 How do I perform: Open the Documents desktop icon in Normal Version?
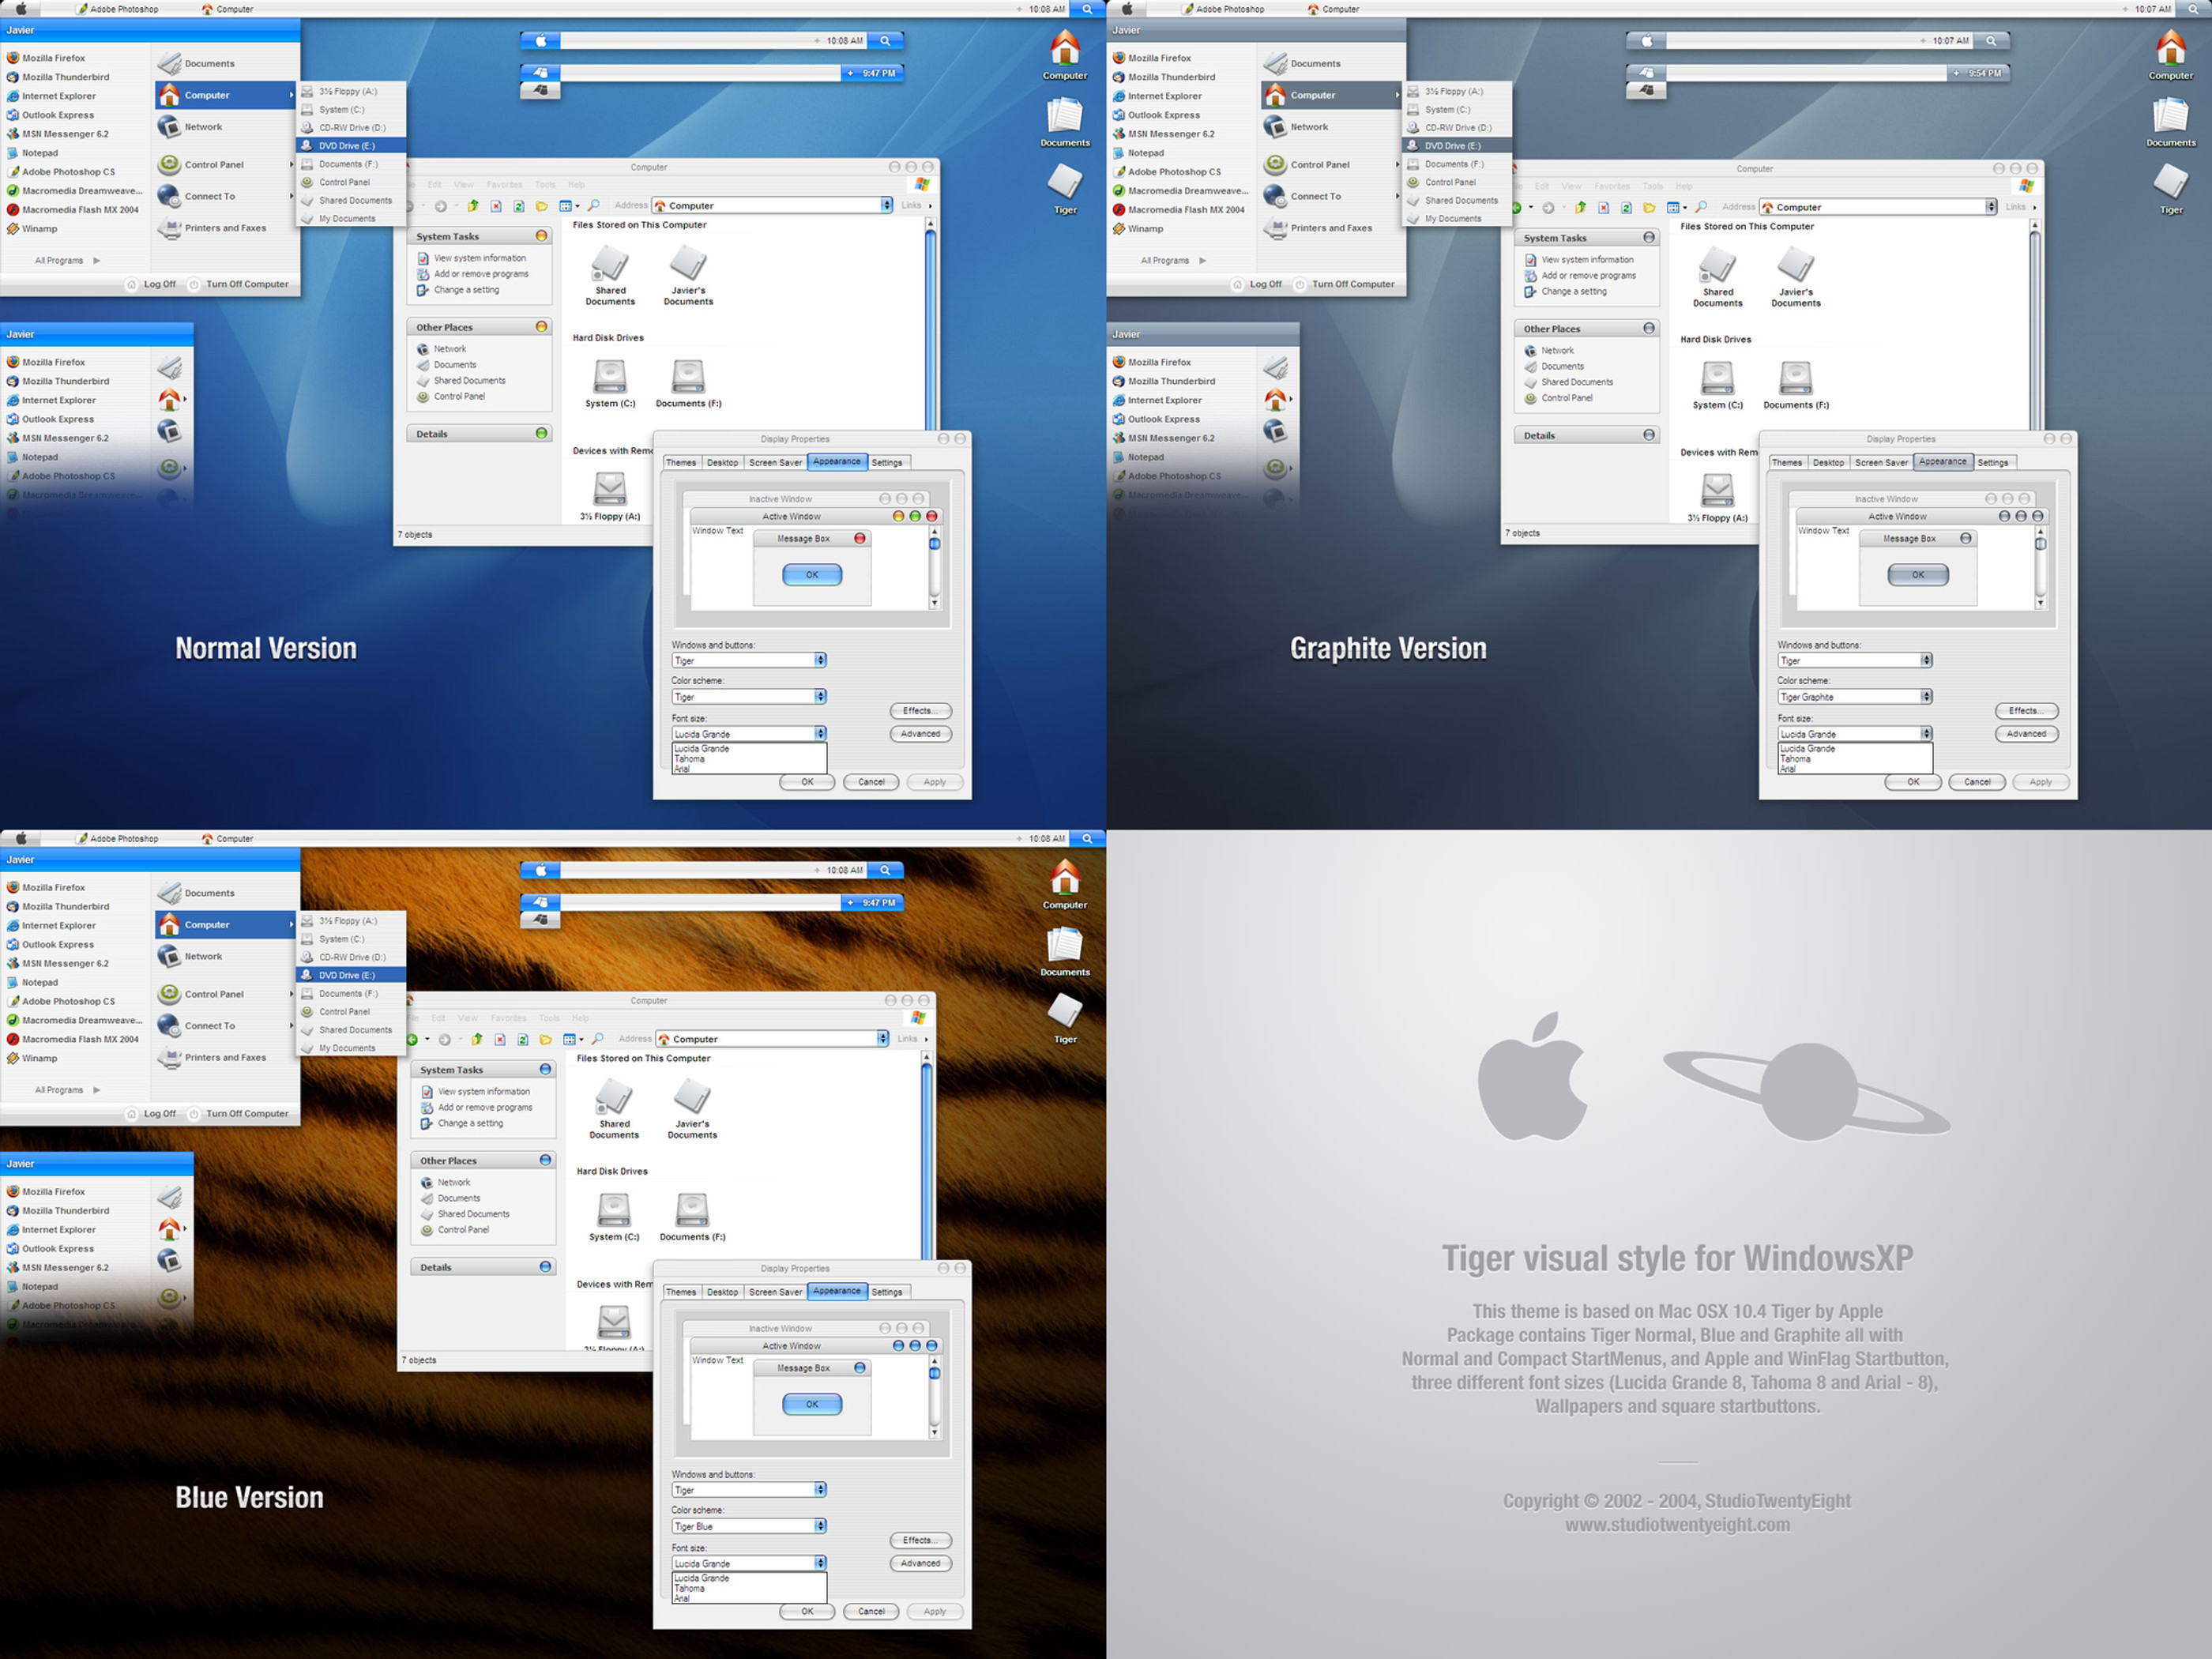(x=1065, y=122)
